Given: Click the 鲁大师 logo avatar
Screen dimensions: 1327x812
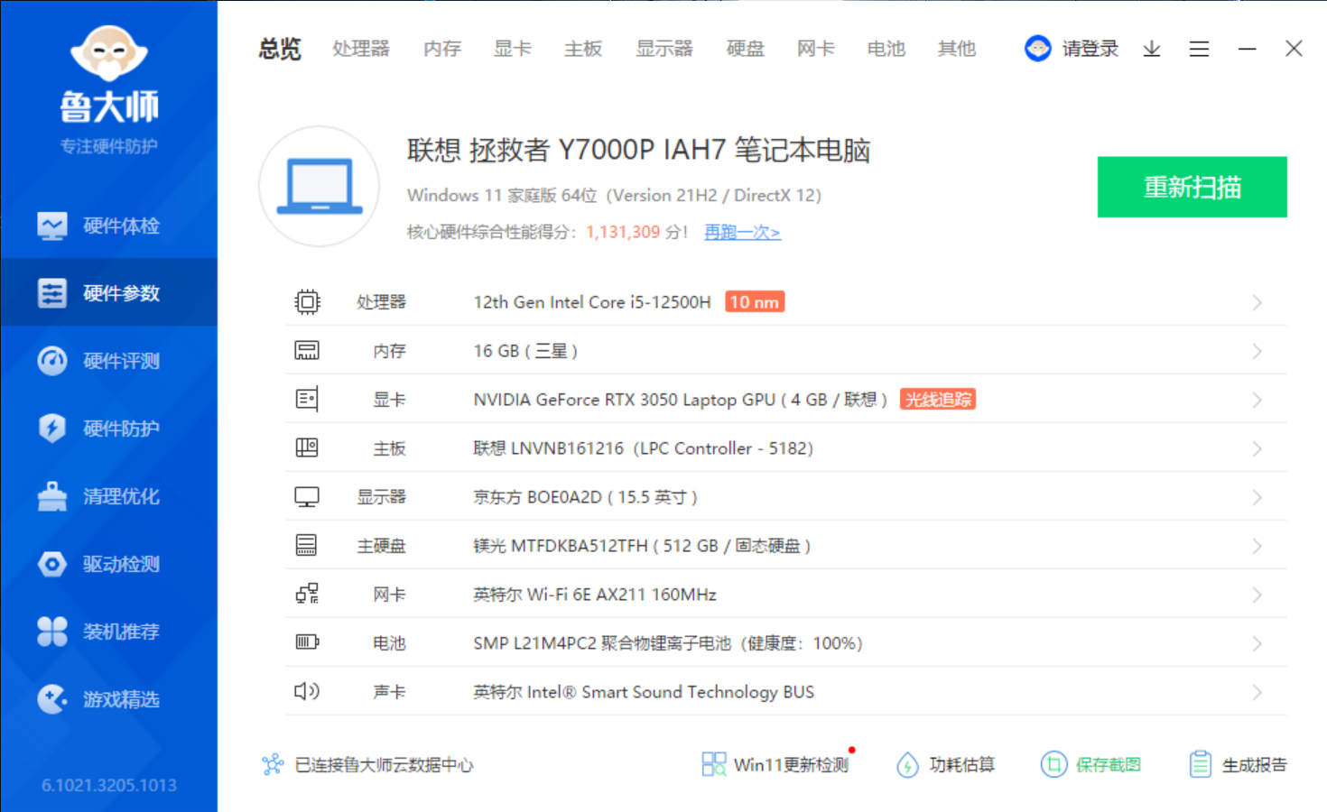Looking at the screenshot, I should click(x=109, y=53).
